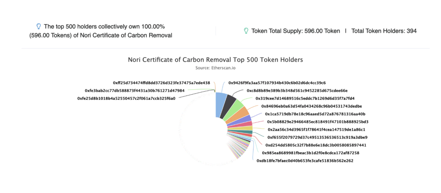Click holder label 0xc8d8b89e389b3b348d561c9452285d675cdee66e
Viewport: 441px width, 193px height.
[x=297, y=91]
